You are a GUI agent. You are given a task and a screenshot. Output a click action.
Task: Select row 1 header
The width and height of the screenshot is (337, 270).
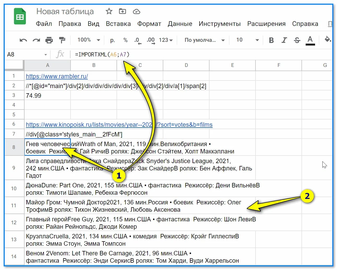click(14, 76)
